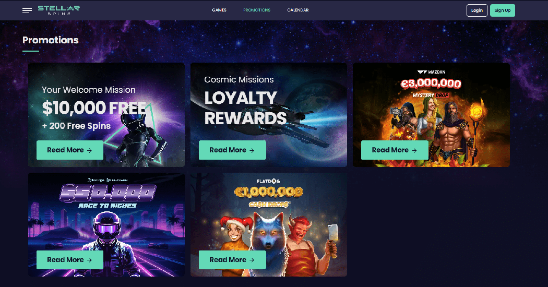Open the hamburger menu icon
The image size is (548, 287).
27,10
